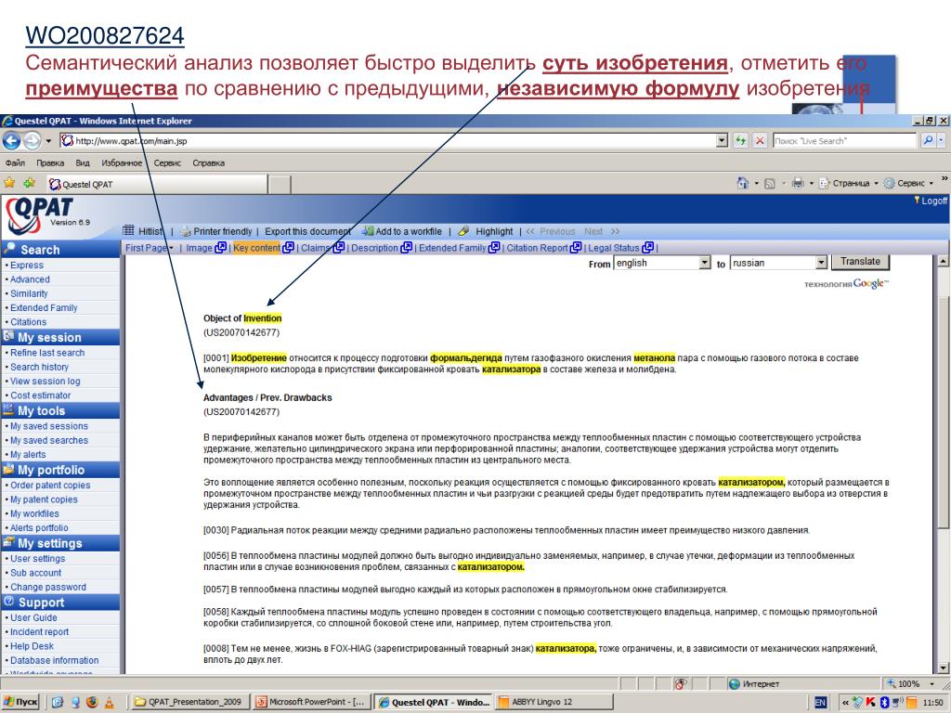Open the Правка menu

pos(50,162)
